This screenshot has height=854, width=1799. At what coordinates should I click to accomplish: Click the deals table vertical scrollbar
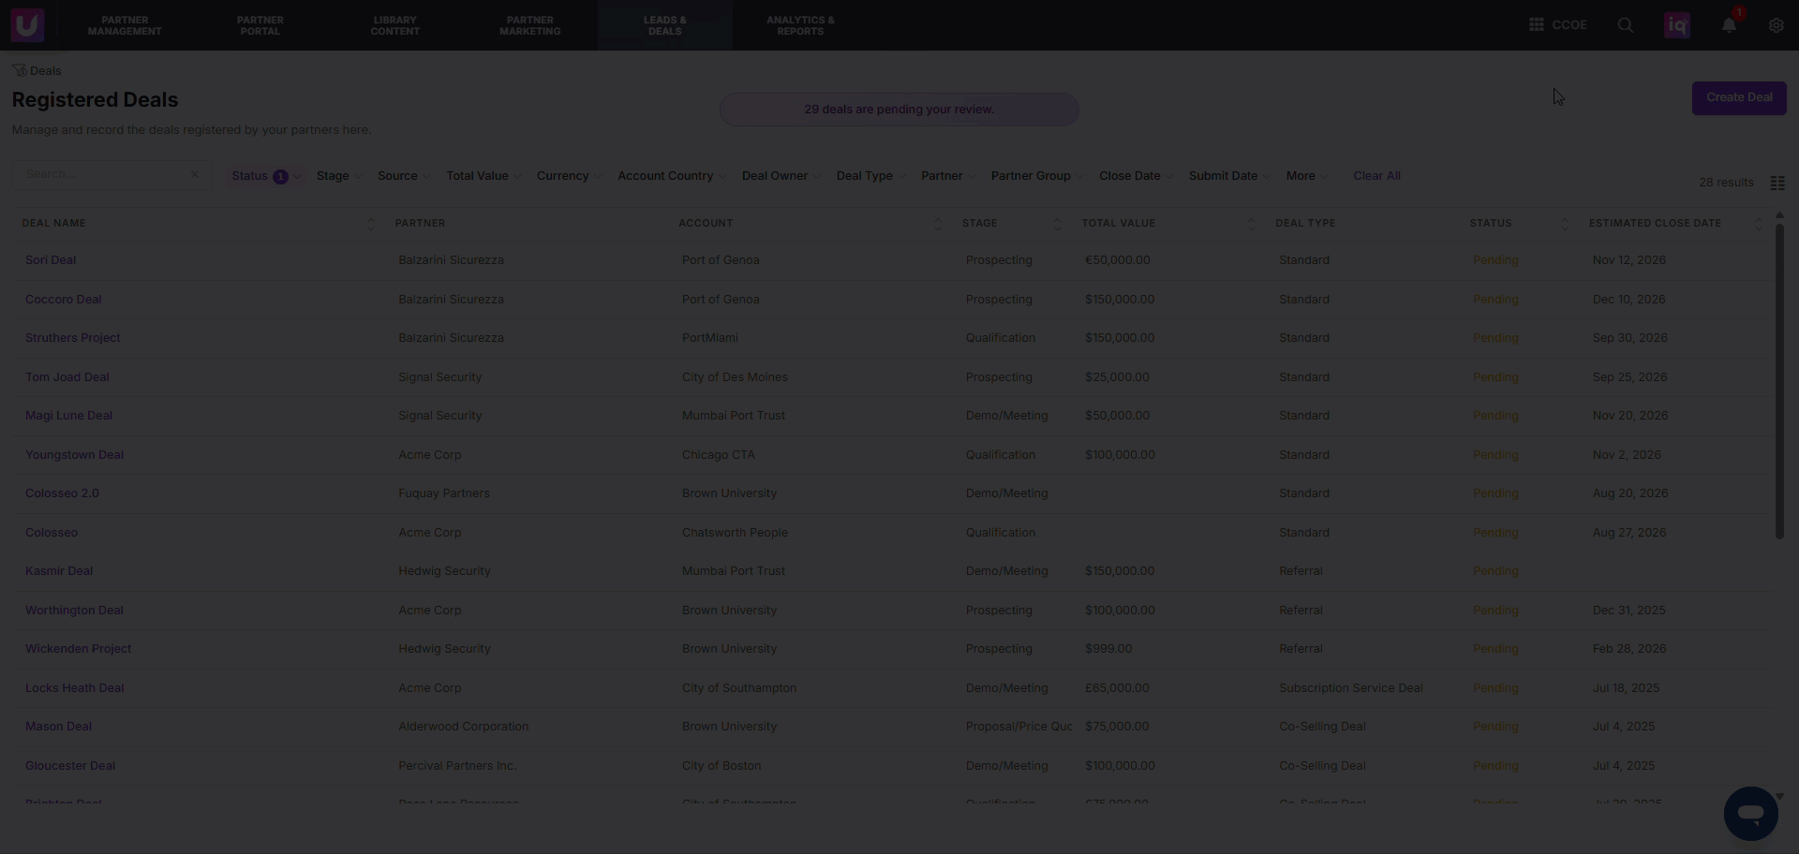[x=1779, y=381]
